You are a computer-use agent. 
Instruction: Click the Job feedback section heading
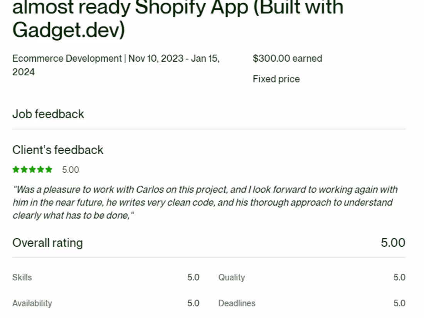(x=48, y=114)
